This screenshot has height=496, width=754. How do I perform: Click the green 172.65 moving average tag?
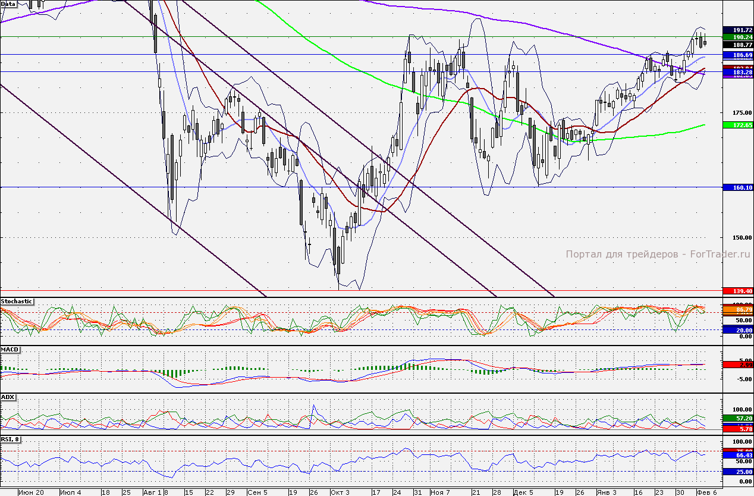click(x=737, y=125)
